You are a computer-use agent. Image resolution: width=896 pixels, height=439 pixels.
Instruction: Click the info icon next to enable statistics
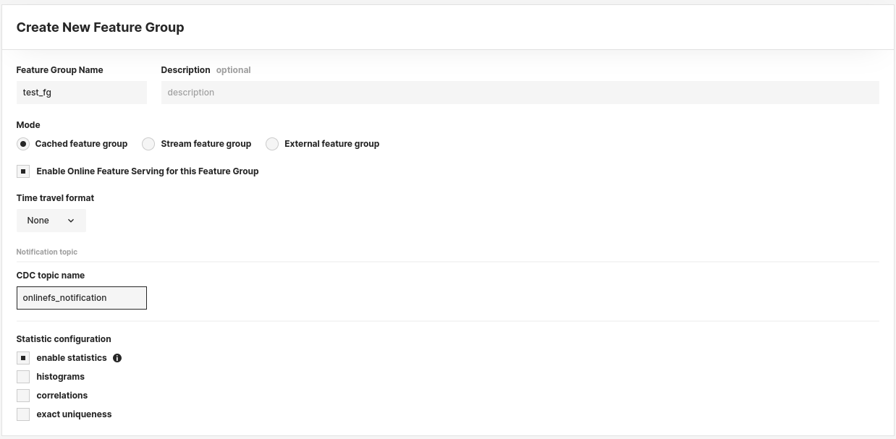[118, 357]
